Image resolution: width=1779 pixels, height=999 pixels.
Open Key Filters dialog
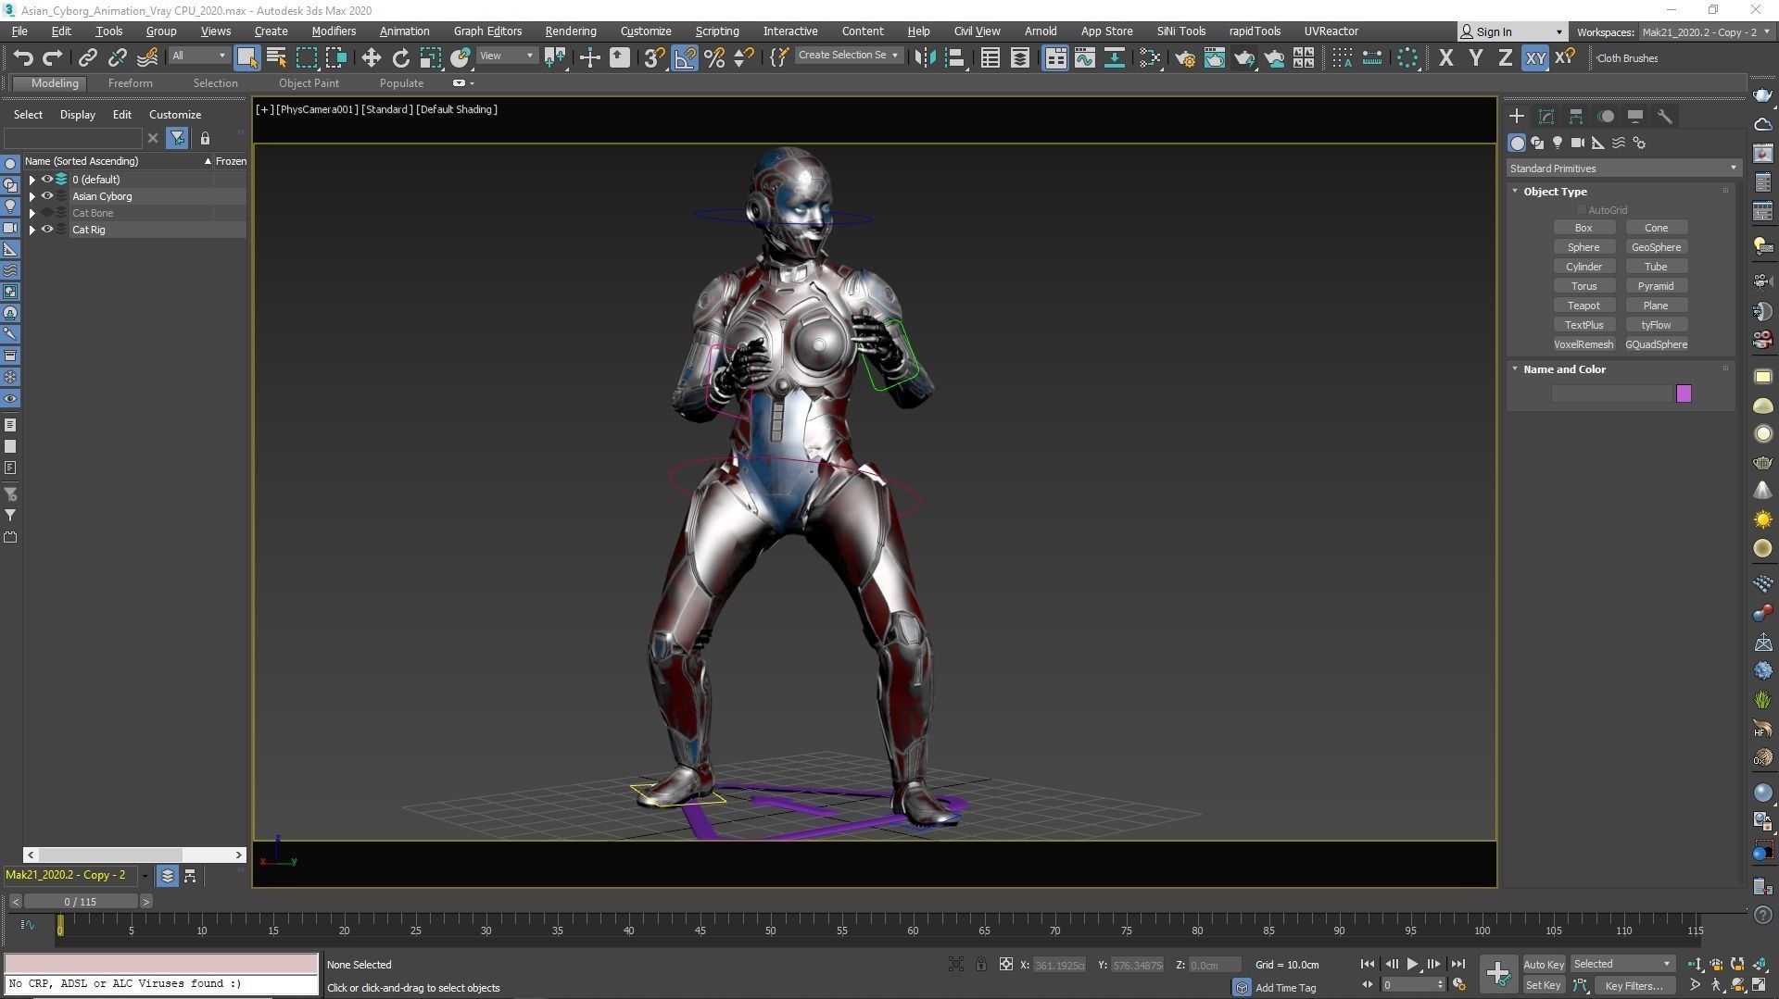[x=1634, y=986]
